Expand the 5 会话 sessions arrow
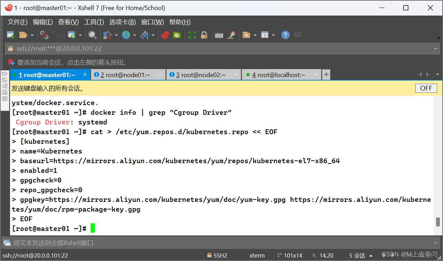Viewport: 443px width, 261px height. click(371, 256)
